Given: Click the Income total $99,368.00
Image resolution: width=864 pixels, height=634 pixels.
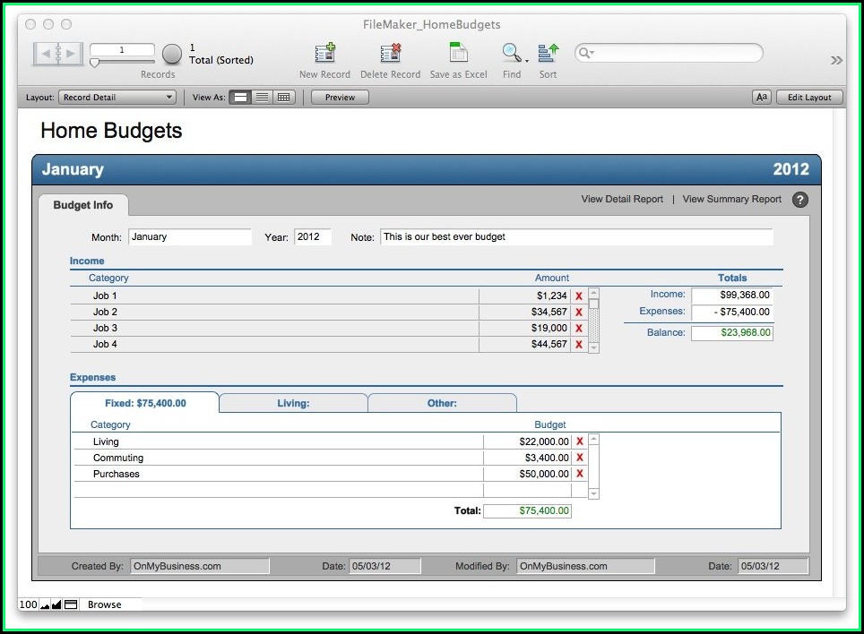Looking at the screenshot, I should [x=732, y=295].
